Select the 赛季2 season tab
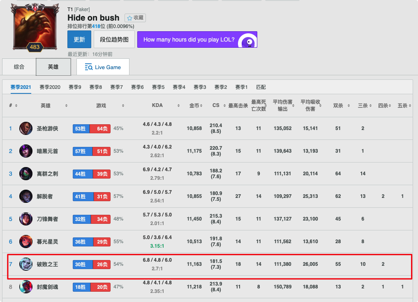This screenshot has width=418, height=302. click(x=221, y=87)
